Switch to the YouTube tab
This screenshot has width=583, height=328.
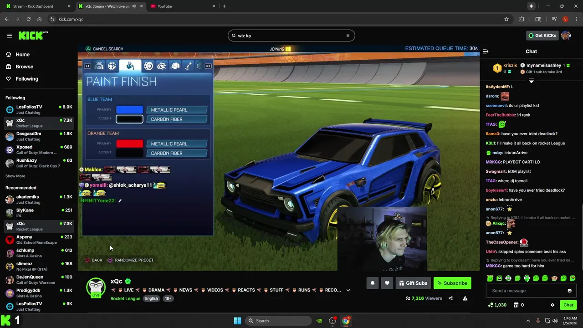(182, 6)
